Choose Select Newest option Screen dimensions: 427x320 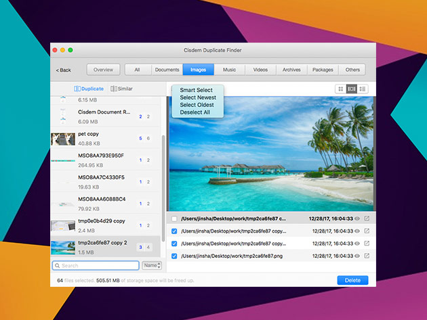pos(198,97)
